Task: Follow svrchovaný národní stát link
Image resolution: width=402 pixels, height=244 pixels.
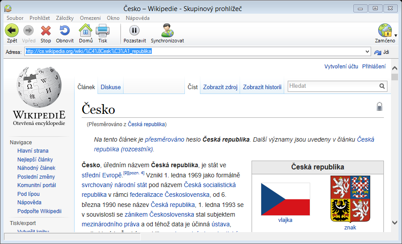Action: point(114,185)
